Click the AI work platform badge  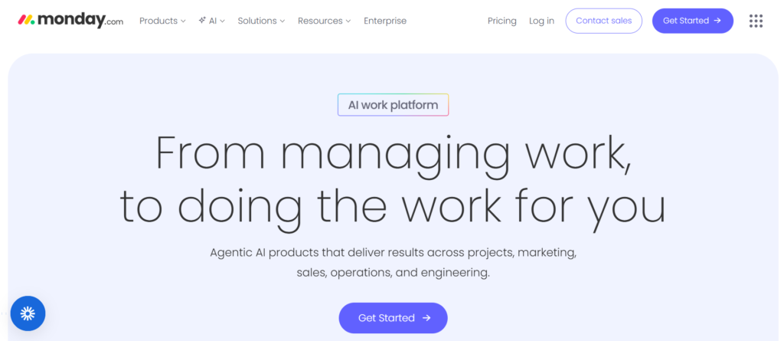click(x=393, y=105)
